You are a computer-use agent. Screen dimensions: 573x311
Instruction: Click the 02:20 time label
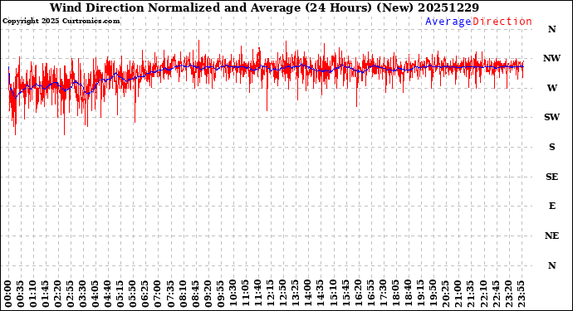coord(58,294)
